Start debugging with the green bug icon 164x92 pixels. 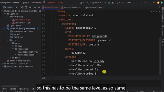coord(109,3)
